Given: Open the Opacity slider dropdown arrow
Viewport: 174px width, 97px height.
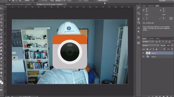Looking at the screenshot, I should pyautogui.click(x=172, y=45).
